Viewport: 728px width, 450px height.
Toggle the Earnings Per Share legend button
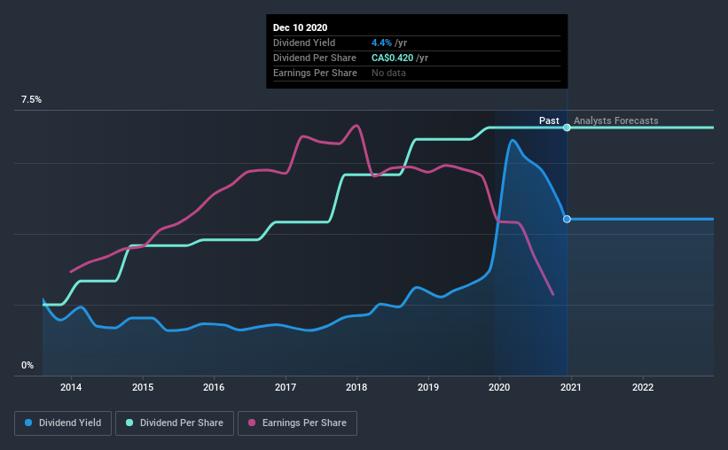(297, 423)
